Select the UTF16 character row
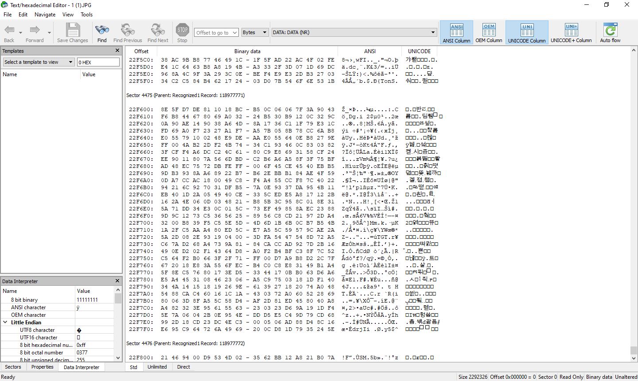Screen dimensions: 638x381 [58, 338]
